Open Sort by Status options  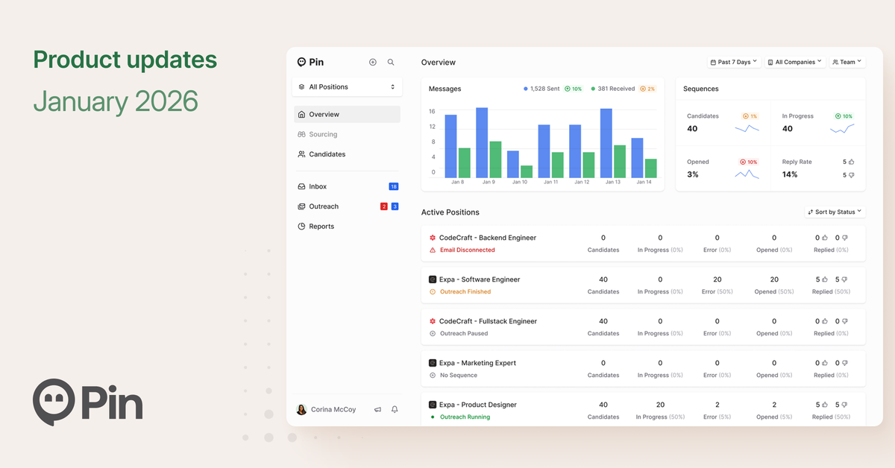click(x=834, y=212)
